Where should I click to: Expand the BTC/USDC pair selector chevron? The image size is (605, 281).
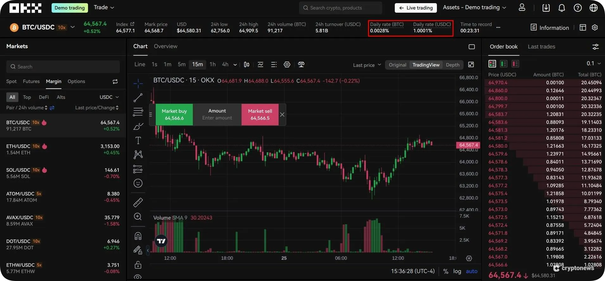click(72, 27)
